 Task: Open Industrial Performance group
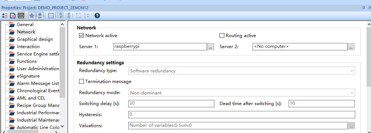click(38, 112)
